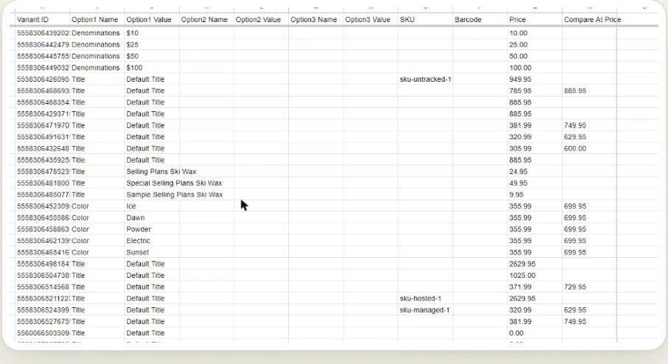Click the price cell 949.95

(535, 79)
